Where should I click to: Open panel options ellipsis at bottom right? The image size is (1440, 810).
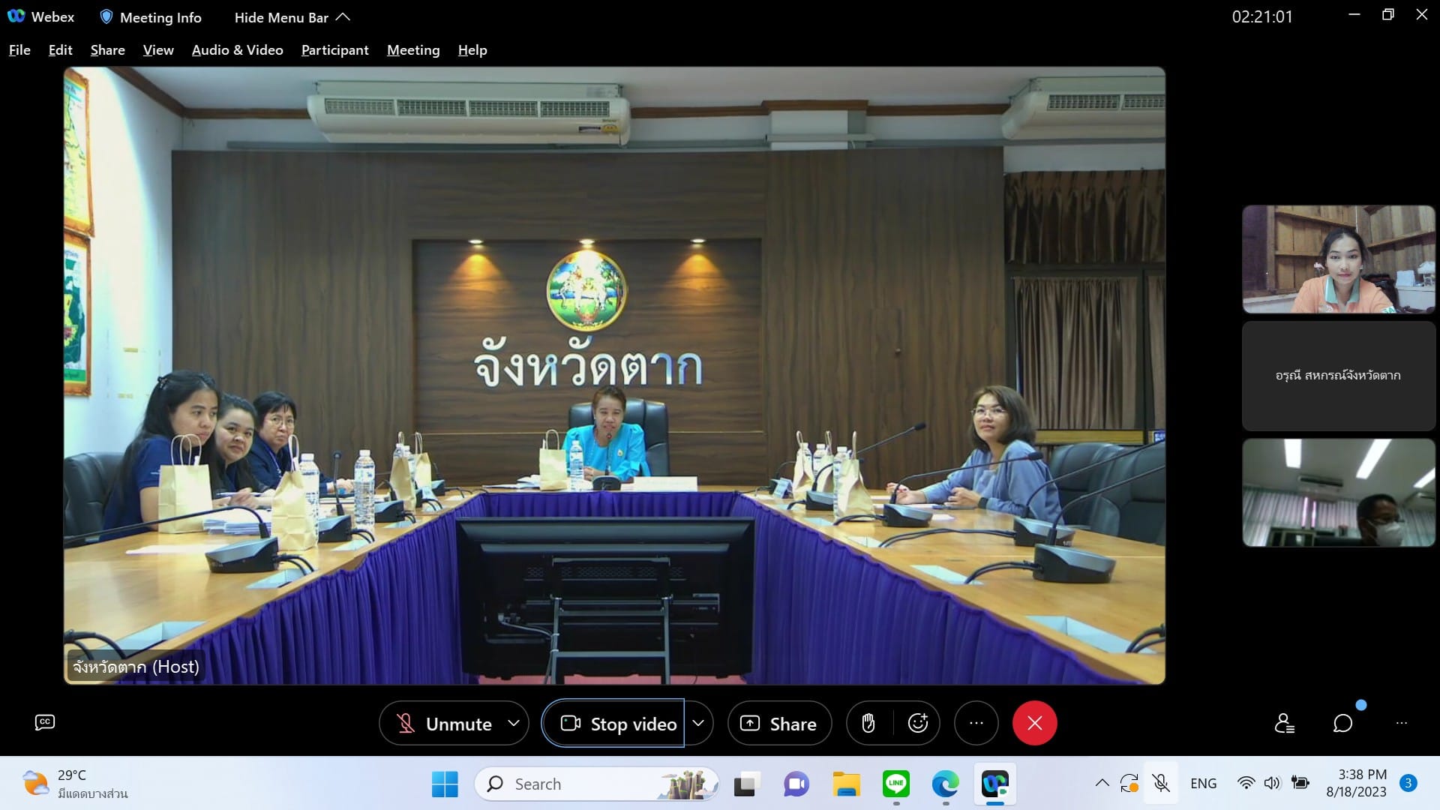tap(1401, 723)
